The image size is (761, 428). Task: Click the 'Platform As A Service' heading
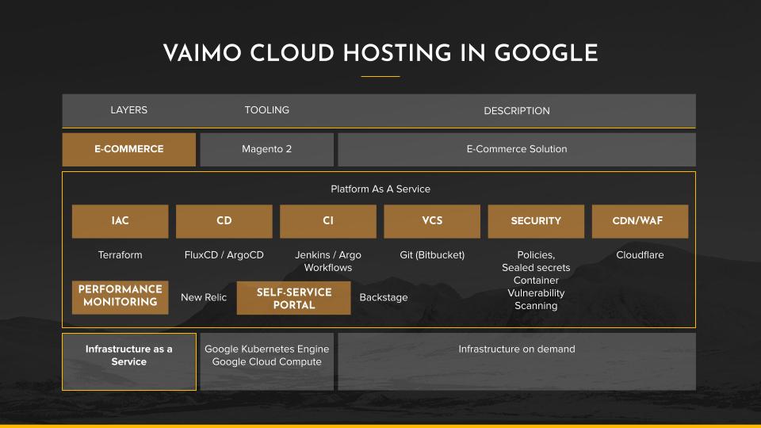(x=380, y=189)
